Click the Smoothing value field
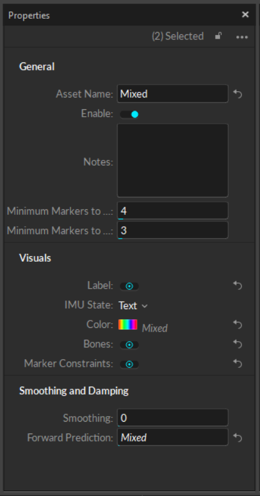The height and width of the screenshot is (496, 260). click(172, 418)
